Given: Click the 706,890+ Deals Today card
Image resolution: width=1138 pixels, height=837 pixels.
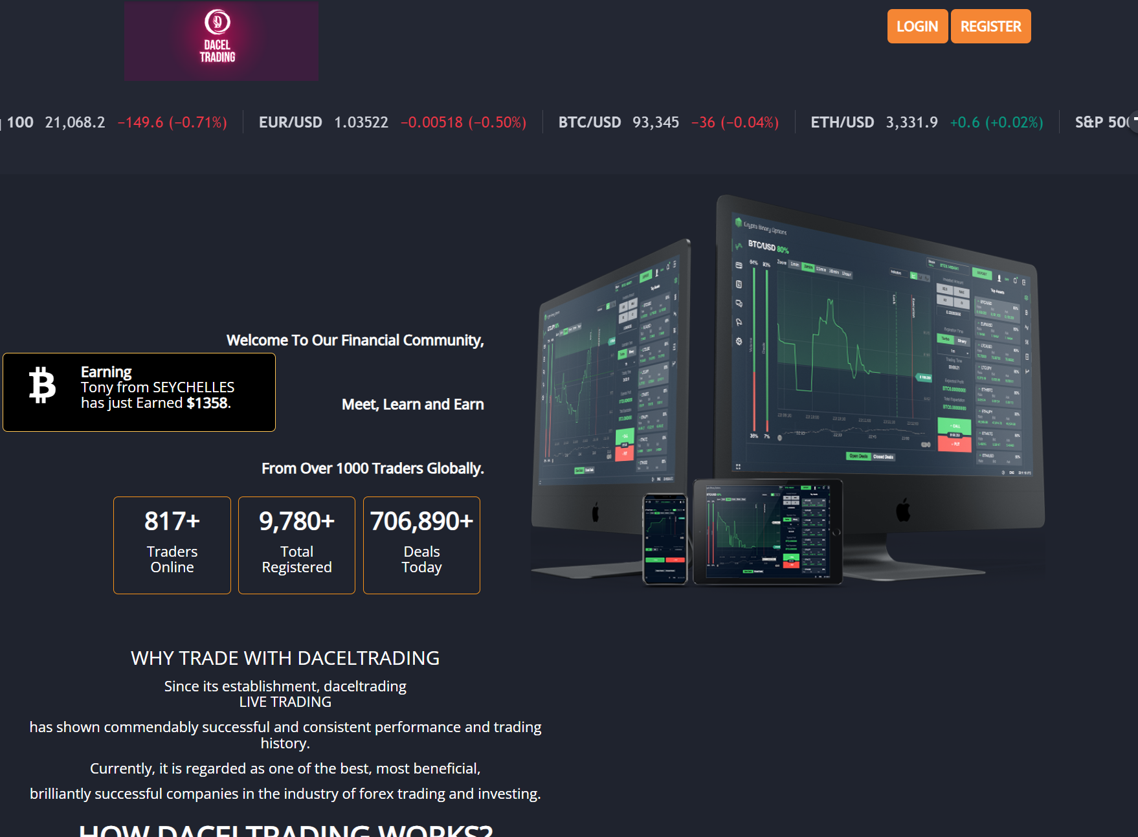Looking at the screenshot, I should point(421,545).
